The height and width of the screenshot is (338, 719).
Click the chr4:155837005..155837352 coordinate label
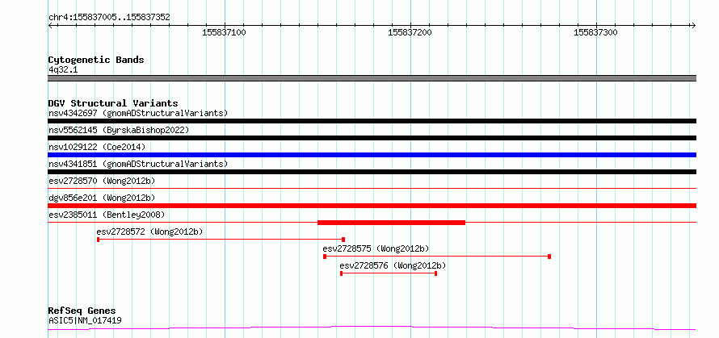point(109,18)
